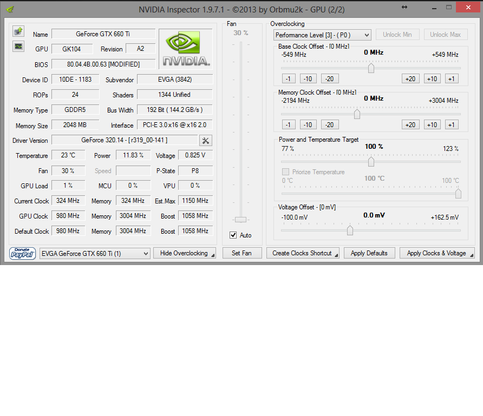Click the Voltage Offset slider thumb
Image resolution: width=483 pixels, height=416 pixels.
(x=350, y=230)
